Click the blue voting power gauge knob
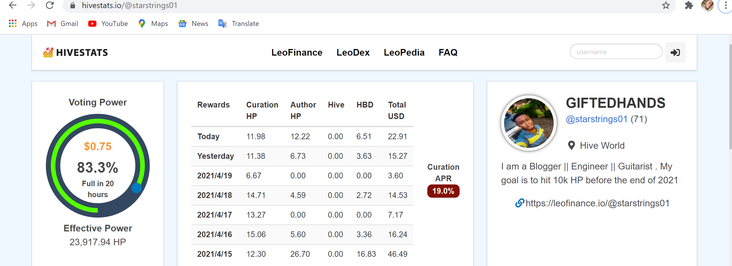This screenshot has width=732, height=266. [x=136, y=188]
